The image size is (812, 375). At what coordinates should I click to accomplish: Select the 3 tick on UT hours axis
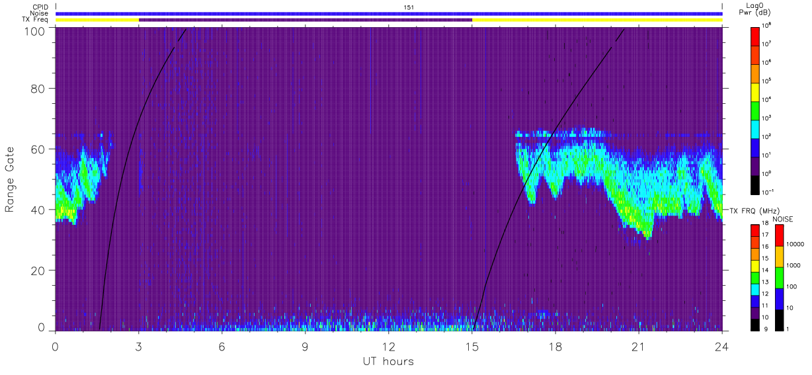point(139,347)
